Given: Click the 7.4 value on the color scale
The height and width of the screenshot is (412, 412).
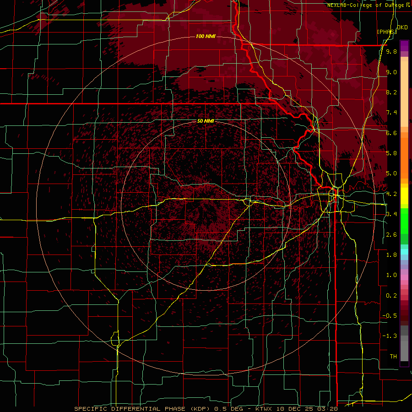Looking at the screenshot, I should coord(391,113).
